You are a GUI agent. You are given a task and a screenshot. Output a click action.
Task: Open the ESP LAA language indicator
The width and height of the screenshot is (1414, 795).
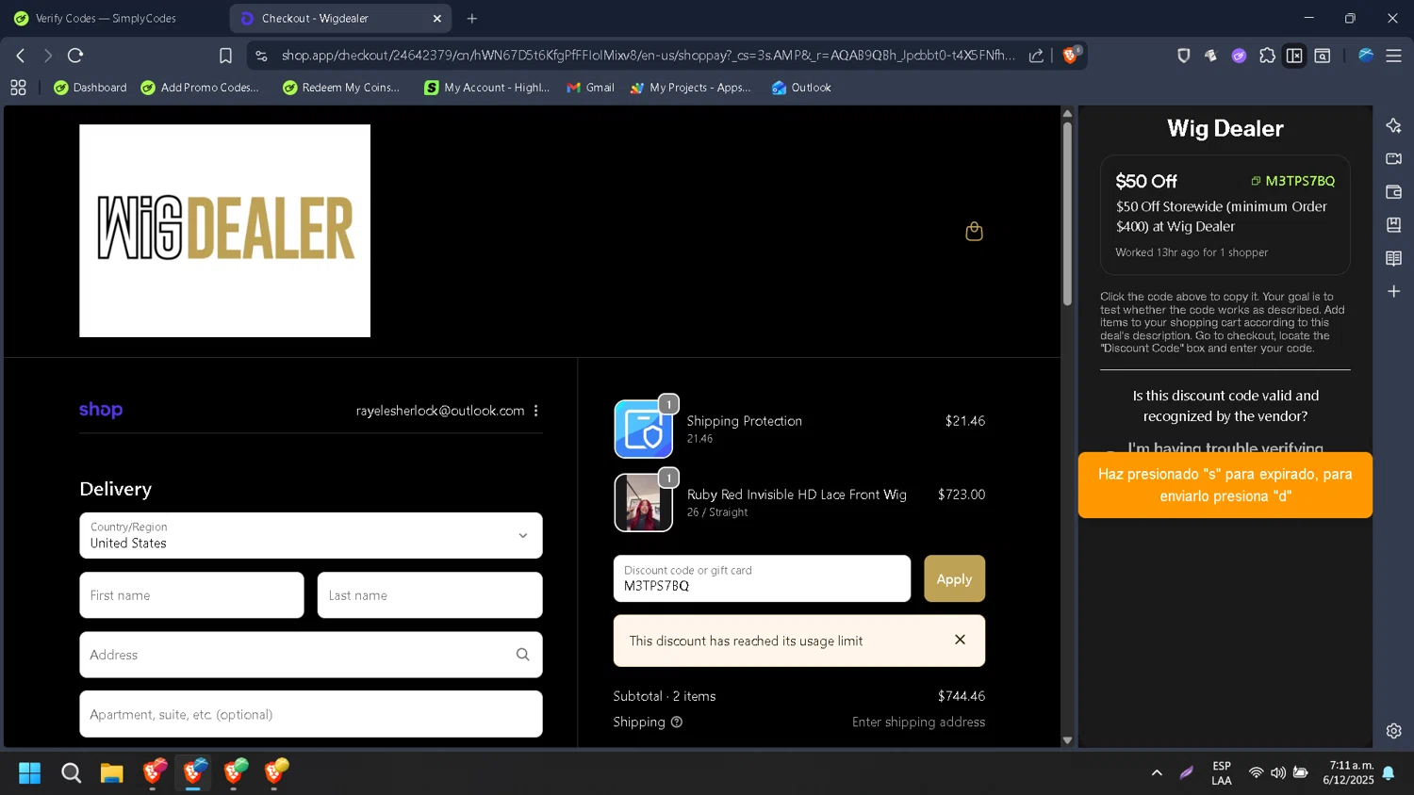tap(1222, 773)
